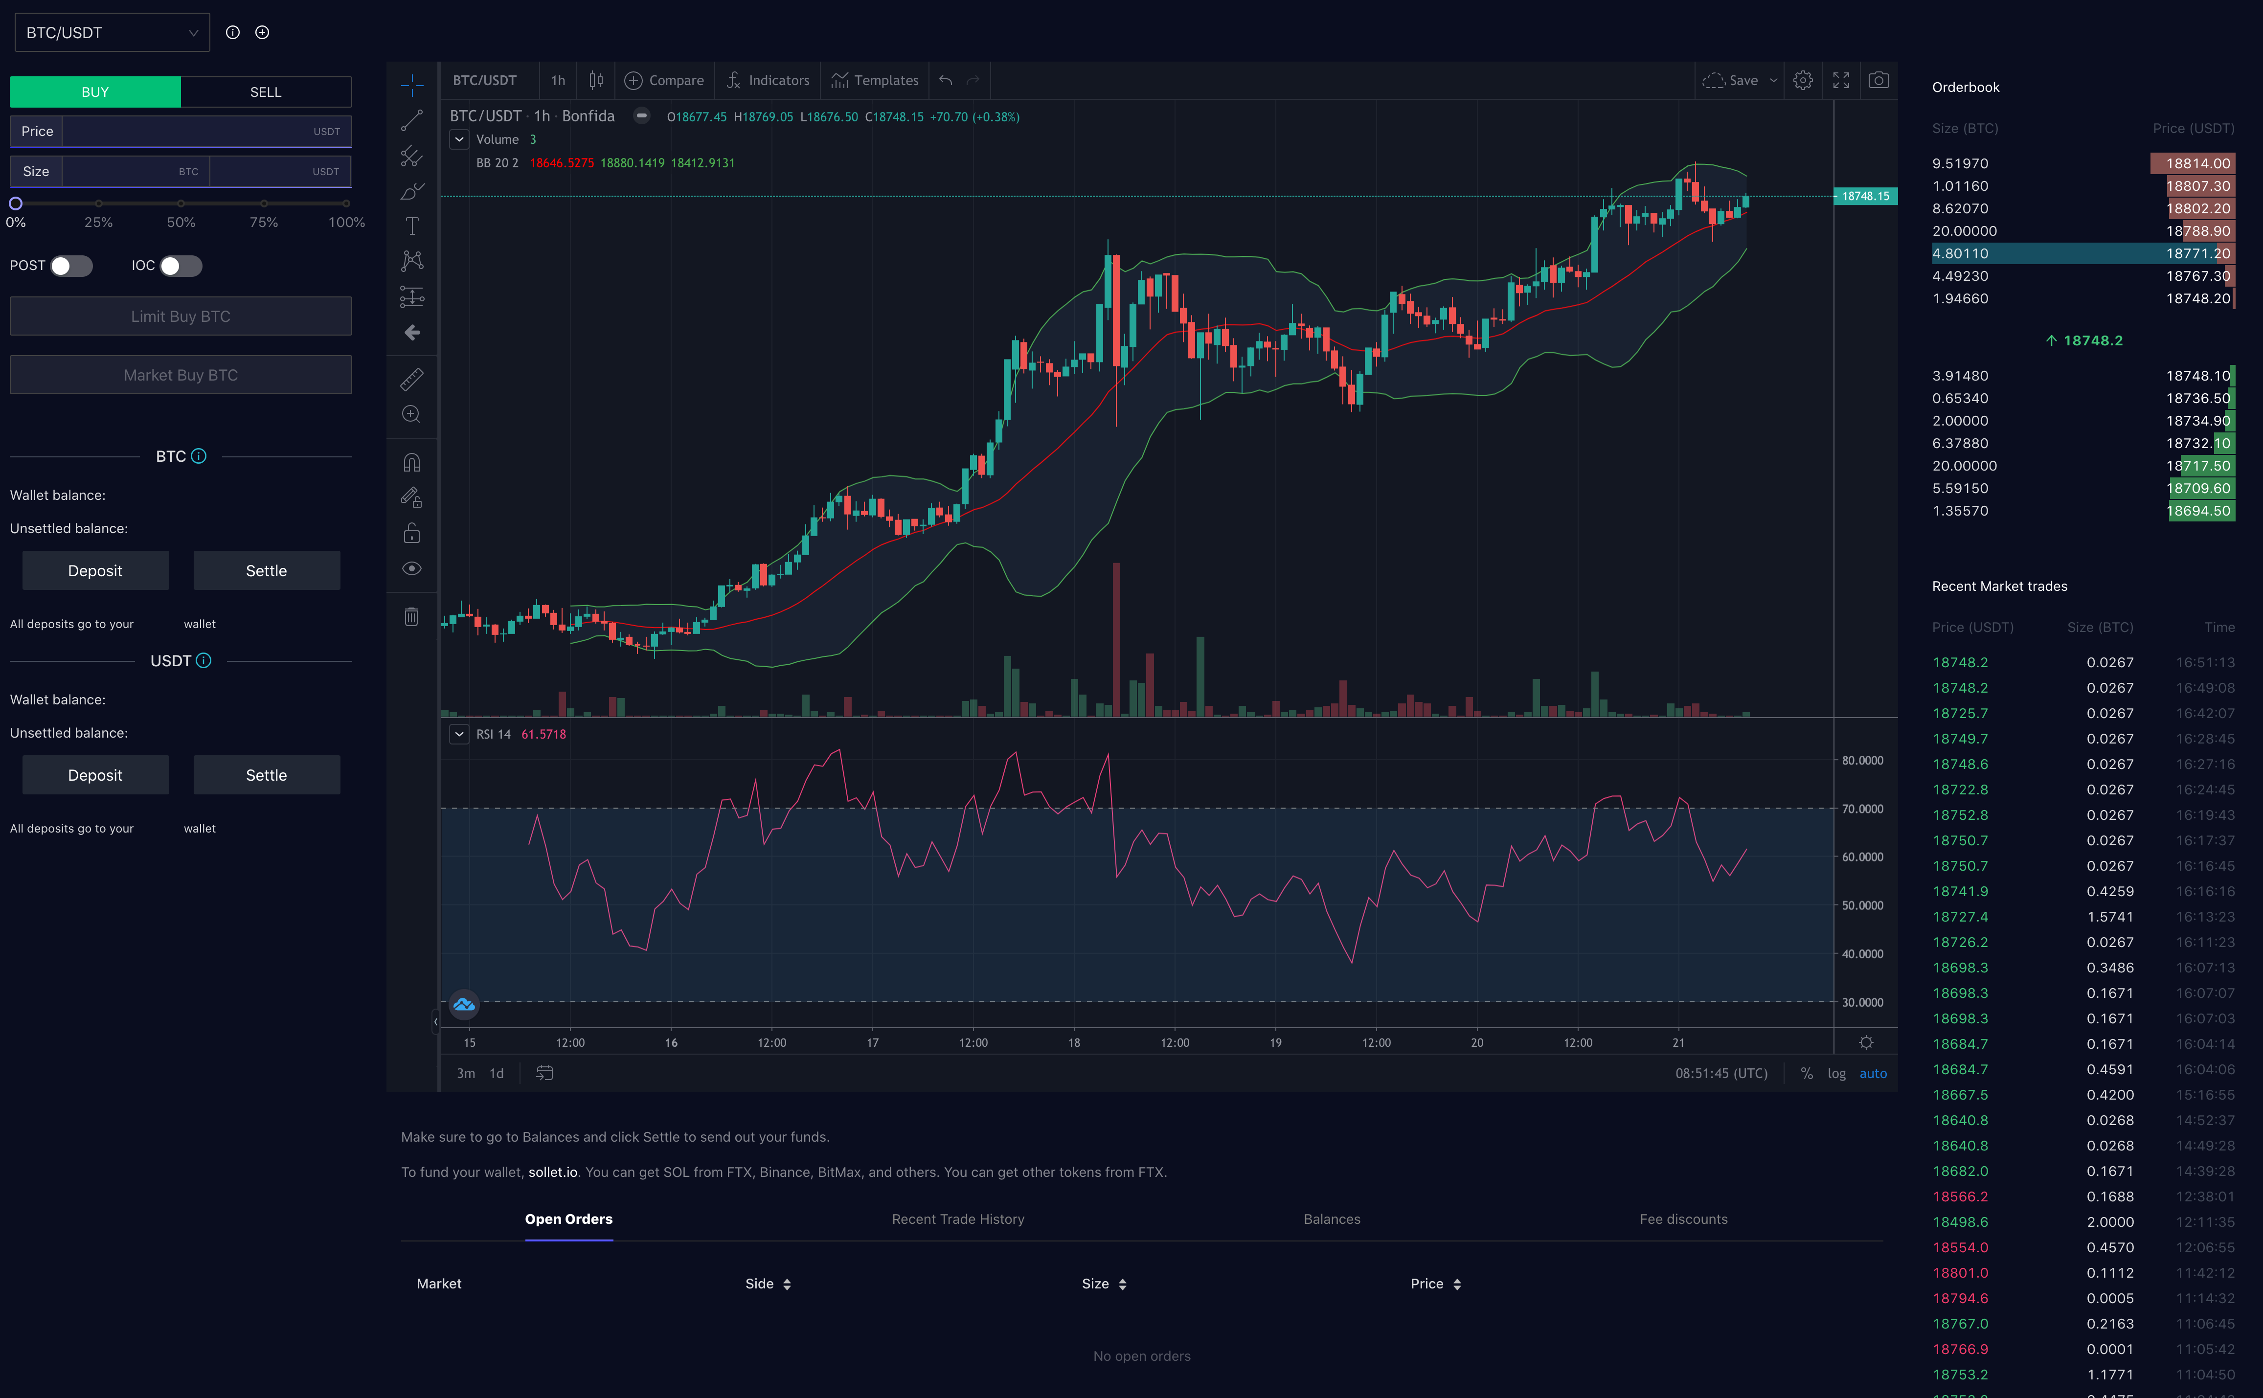Collapse the Volume indicator legend
The width and height of the screenshot is (2263, 1398).
pos(459,139)
